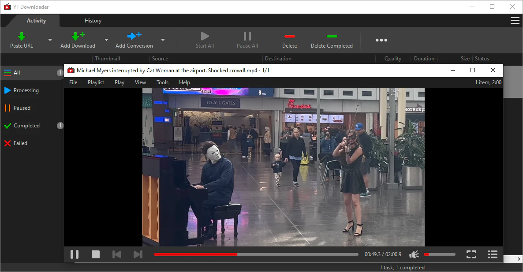Viewport: 523px width, 272px height.
Task: Sort by the Duration column header
Action: point(424,59)
